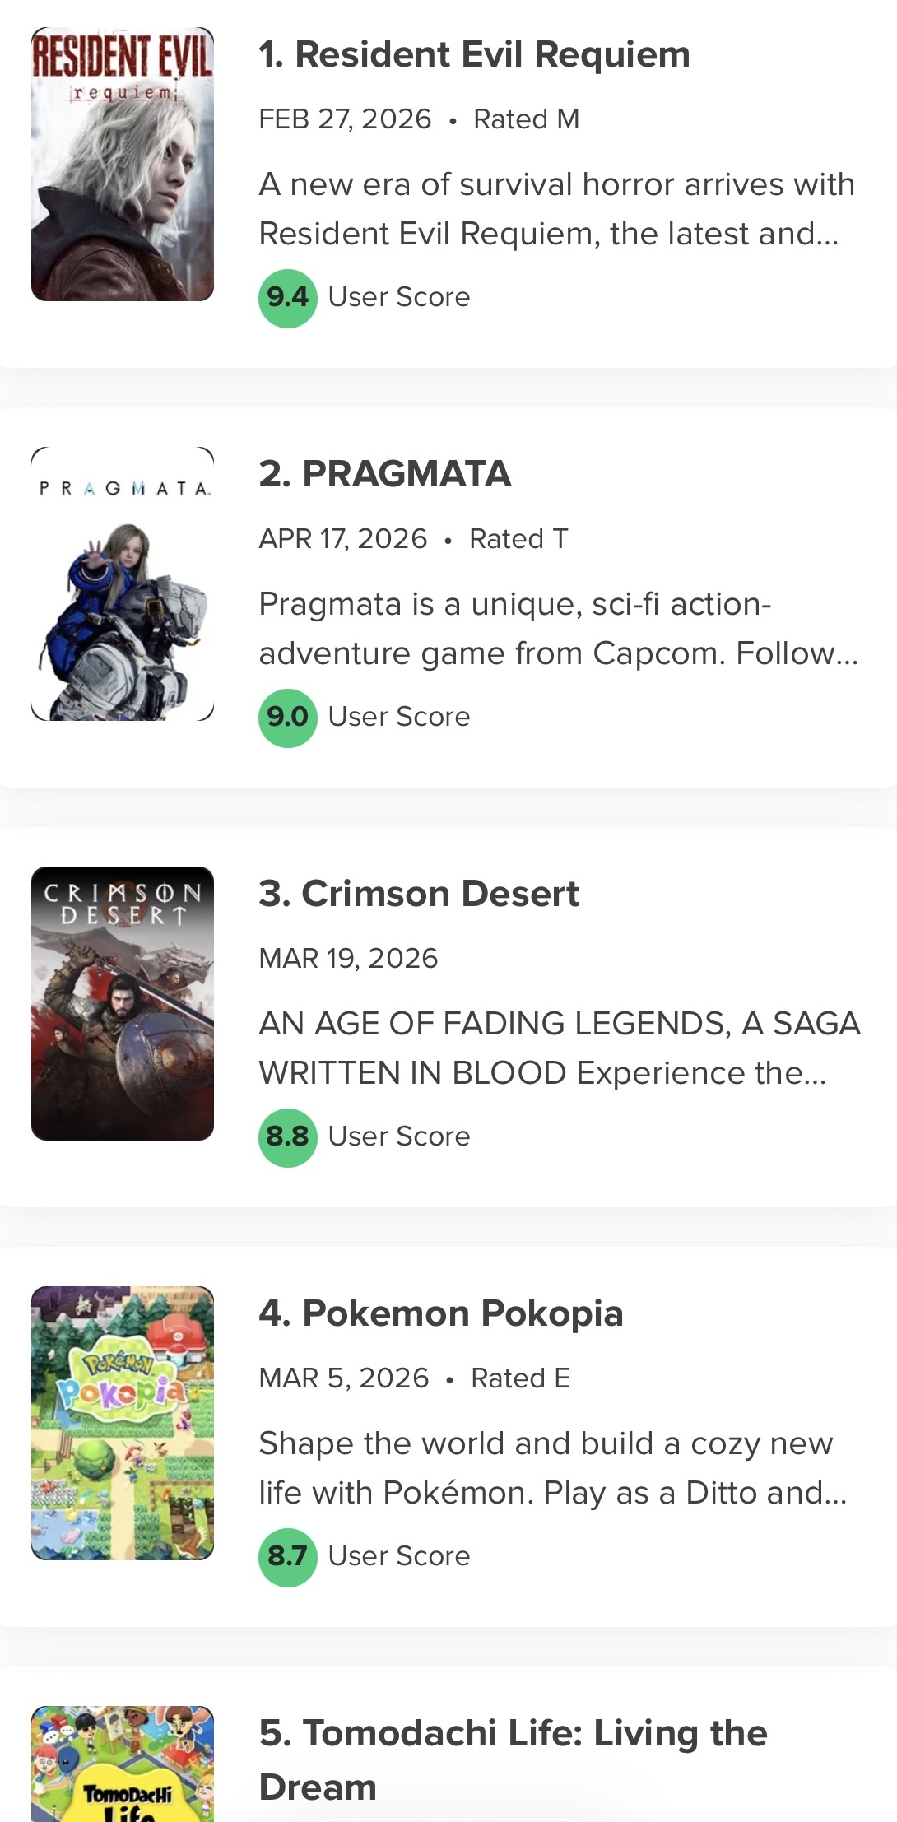This screenshot has height=1822, width=897.
Task: Click the 9.4 user score badge
Action: pyautogui.click(x=287, y=298)
